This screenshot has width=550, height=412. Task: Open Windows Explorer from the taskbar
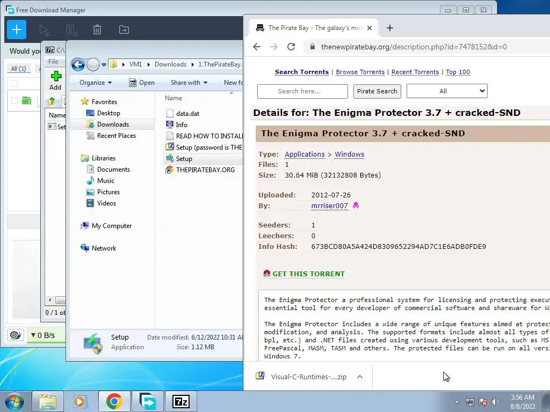pyautogui.click(x=48, y=401)
